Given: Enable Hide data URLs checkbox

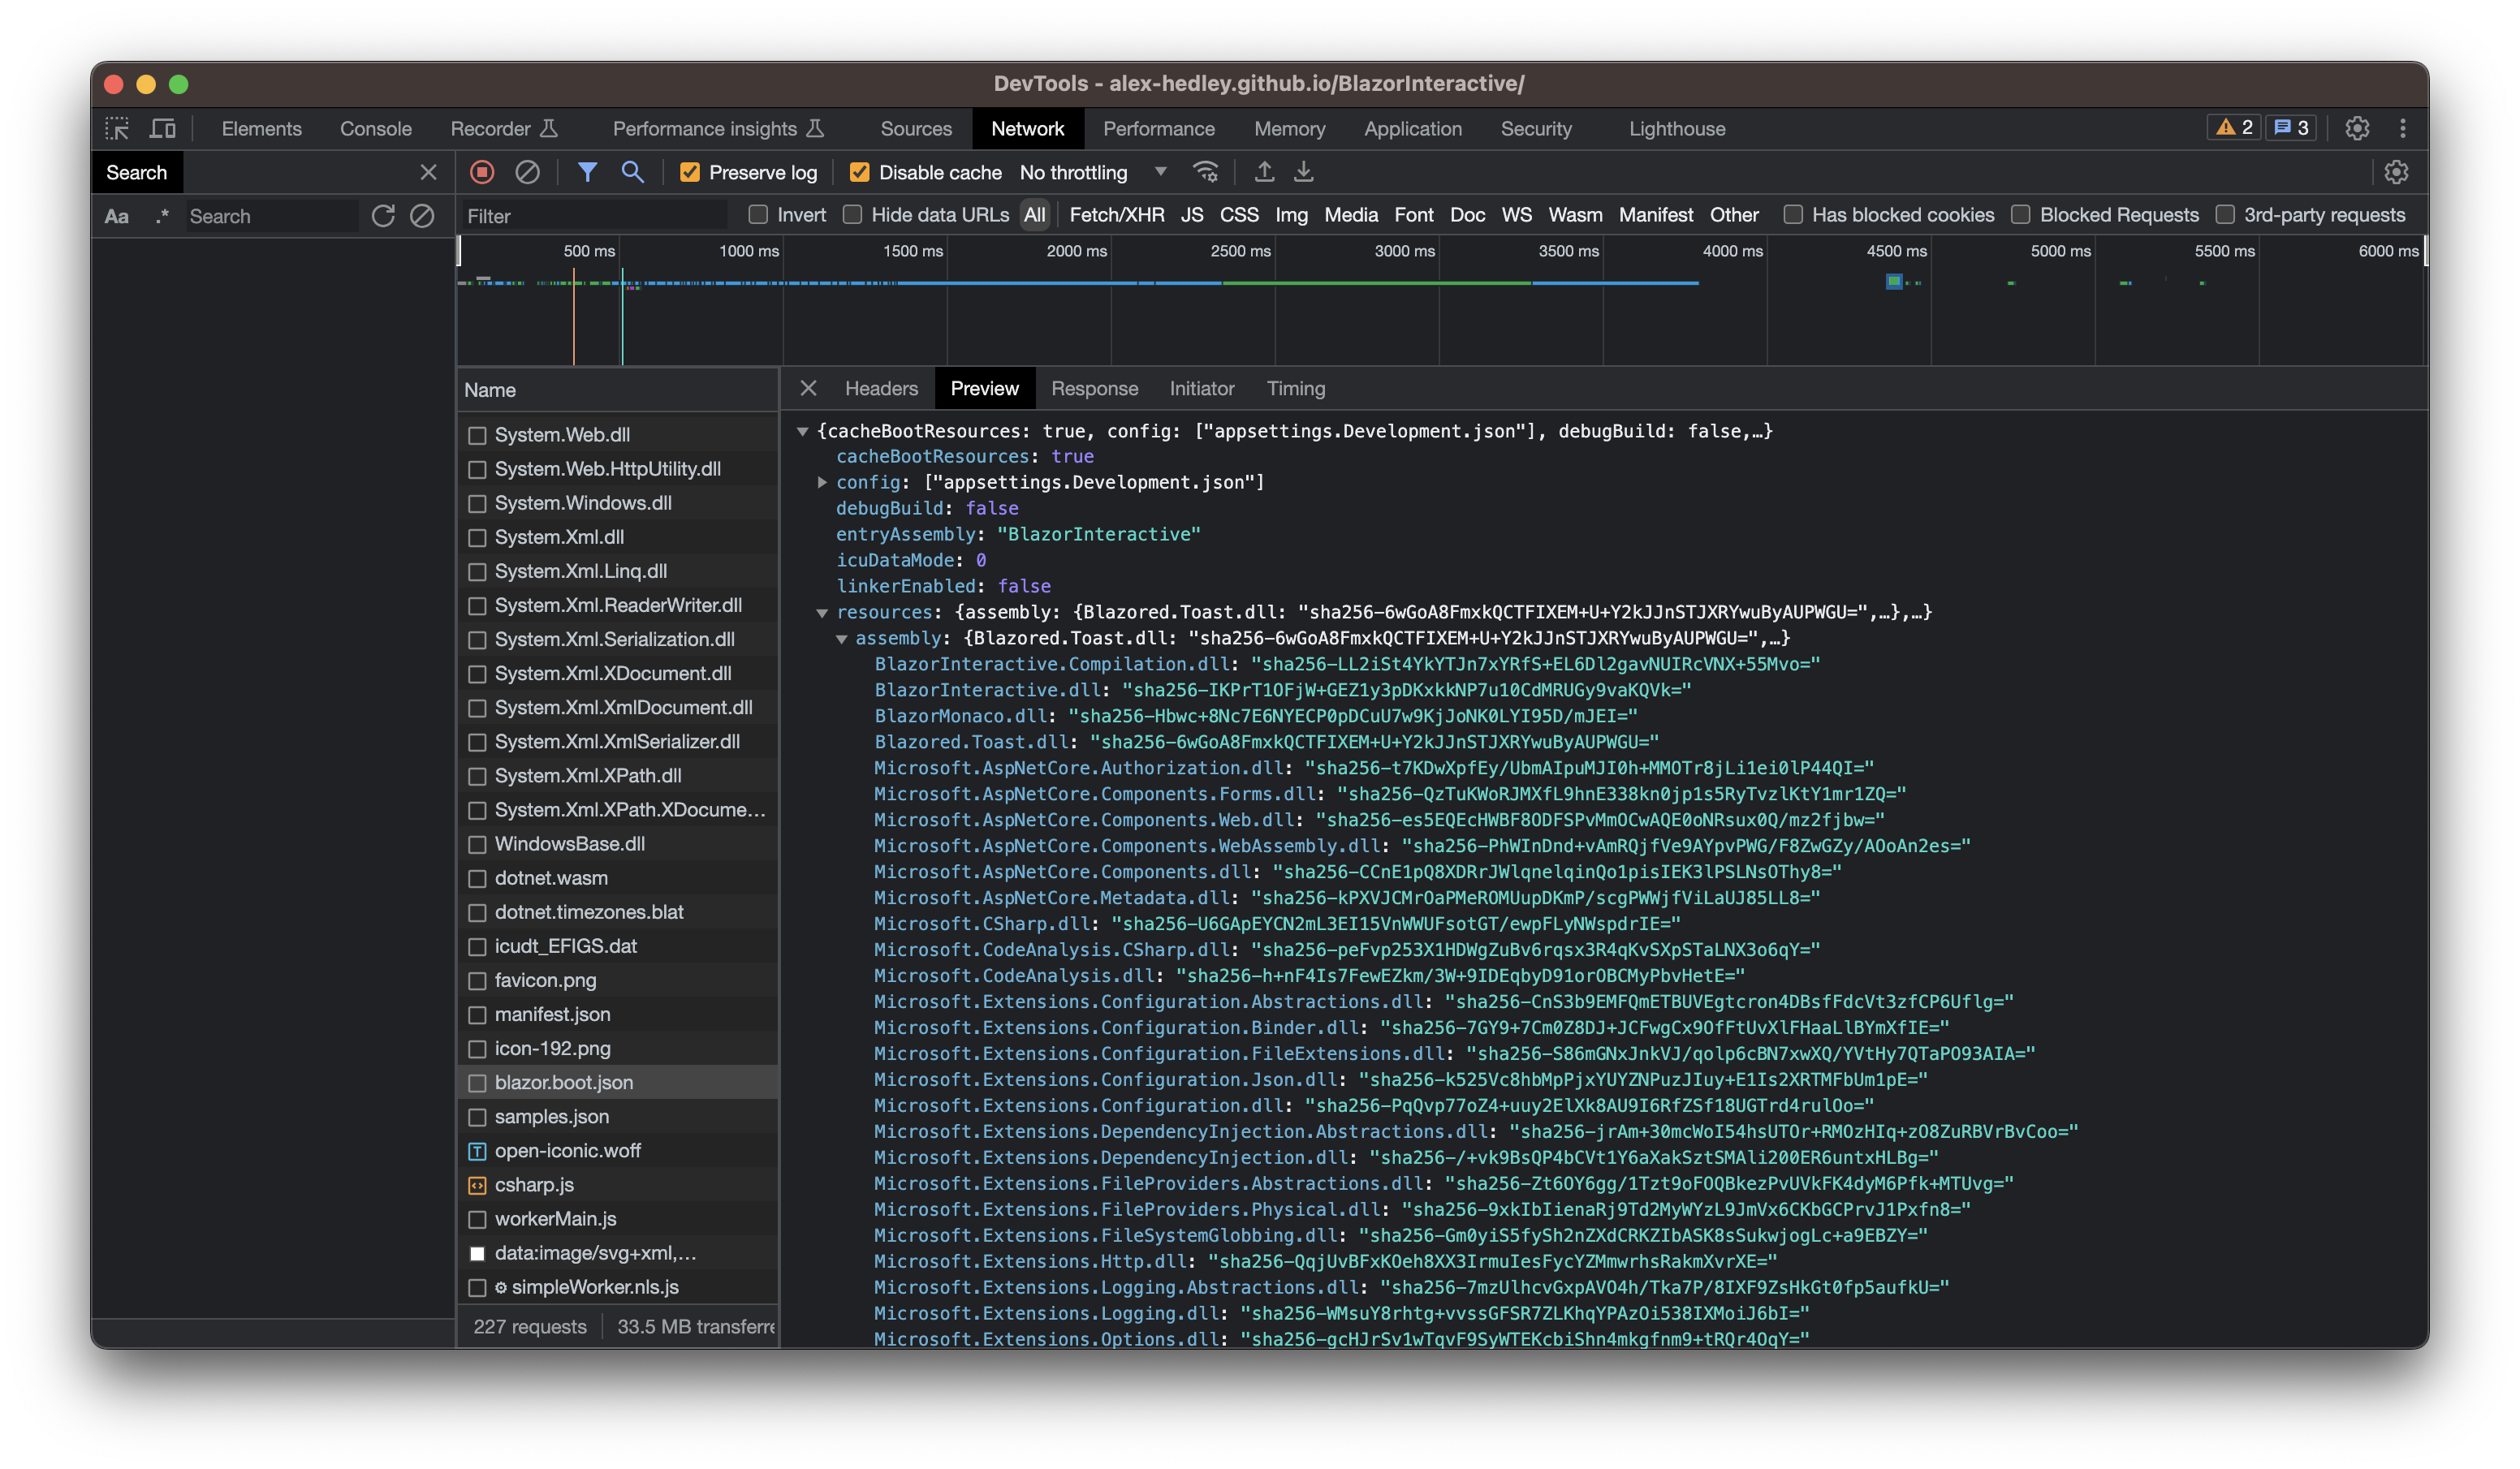Looking at the screenshot, I should click(x=852, y=214).
